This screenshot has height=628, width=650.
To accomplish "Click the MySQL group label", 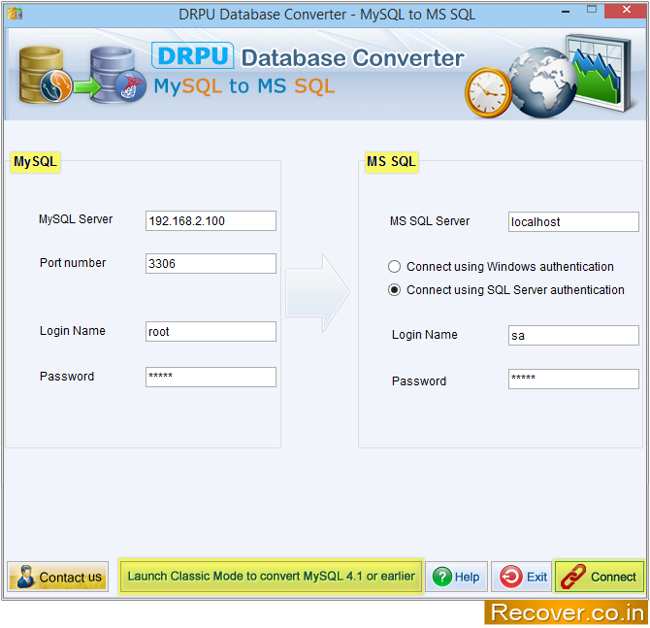I will 35,161.
